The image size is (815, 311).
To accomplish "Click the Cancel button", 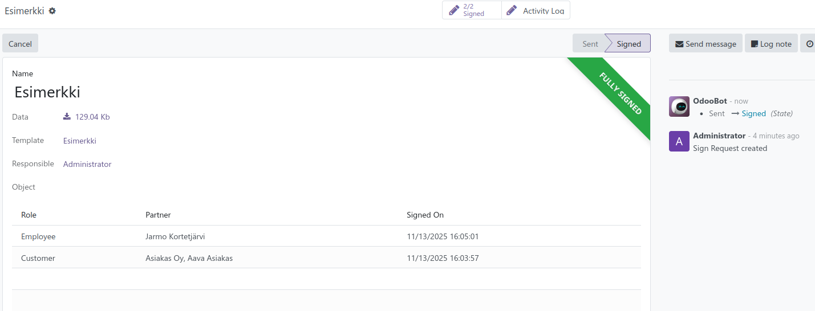I will pos(20,44).
